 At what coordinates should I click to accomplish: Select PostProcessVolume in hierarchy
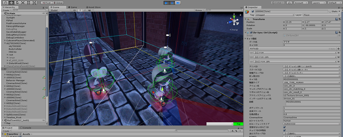(x=16, y=23)
